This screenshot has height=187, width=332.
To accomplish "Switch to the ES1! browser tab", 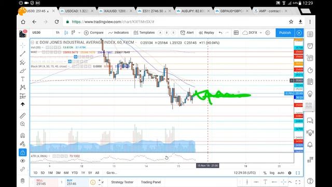I will pyautogui.click(x=154, y=11).
